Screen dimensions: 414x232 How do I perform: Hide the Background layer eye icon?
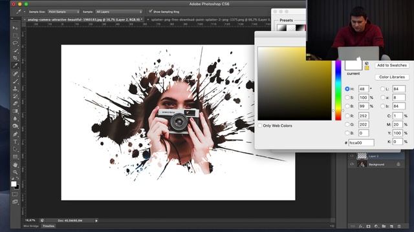[352, 164]
